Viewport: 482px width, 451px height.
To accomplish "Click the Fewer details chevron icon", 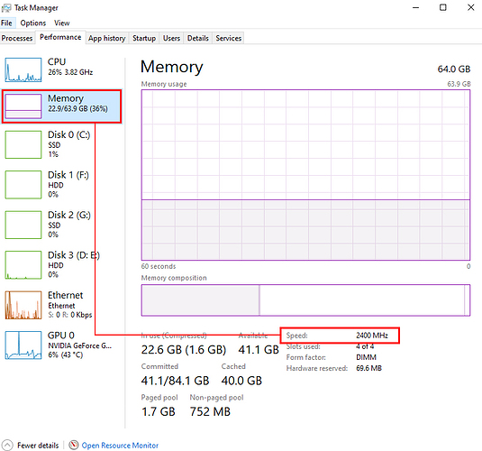I will click(7, 446).
